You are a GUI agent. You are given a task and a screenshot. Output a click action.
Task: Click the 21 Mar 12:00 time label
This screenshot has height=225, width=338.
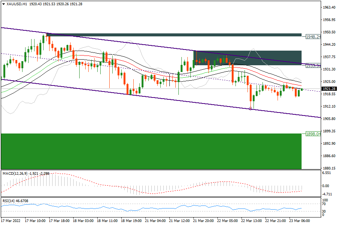pos(179,221)
